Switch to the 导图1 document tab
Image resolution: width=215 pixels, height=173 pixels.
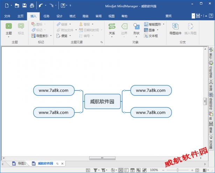coord(19,164)
